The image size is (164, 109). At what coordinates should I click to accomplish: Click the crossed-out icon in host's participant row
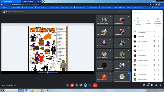point(154,32)
